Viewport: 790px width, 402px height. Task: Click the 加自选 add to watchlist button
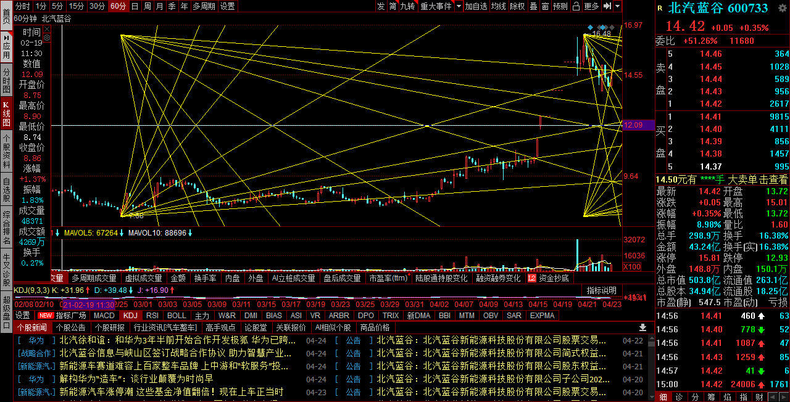(x=476, y=6)
